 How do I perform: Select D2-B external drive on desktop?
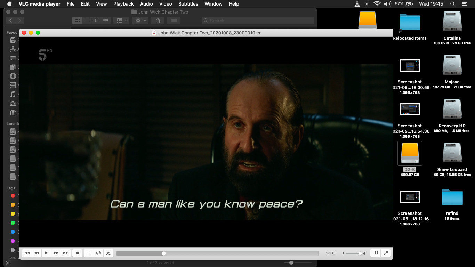[x=410, y=153]
